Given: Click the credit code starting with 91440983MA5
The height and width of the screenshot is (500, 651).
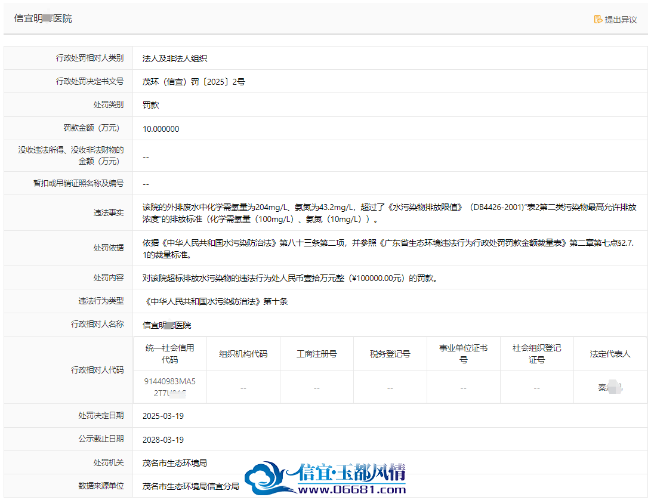Looking at the screenshot, I should click(x=170, y=387).
